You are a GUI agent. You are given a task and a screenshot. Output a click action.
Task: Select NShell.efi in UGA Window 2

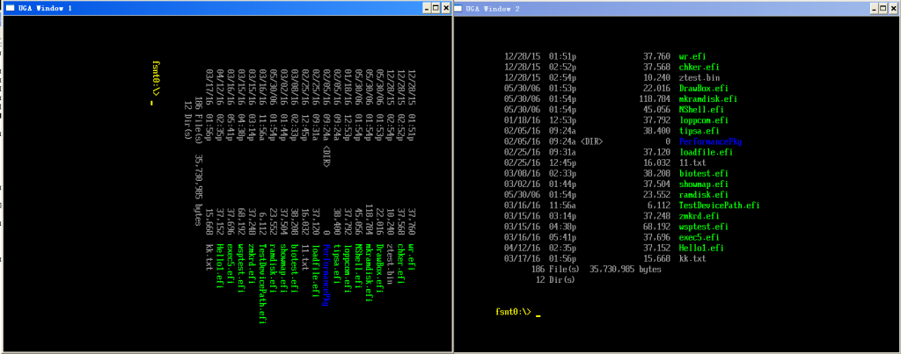click(701, 110)
